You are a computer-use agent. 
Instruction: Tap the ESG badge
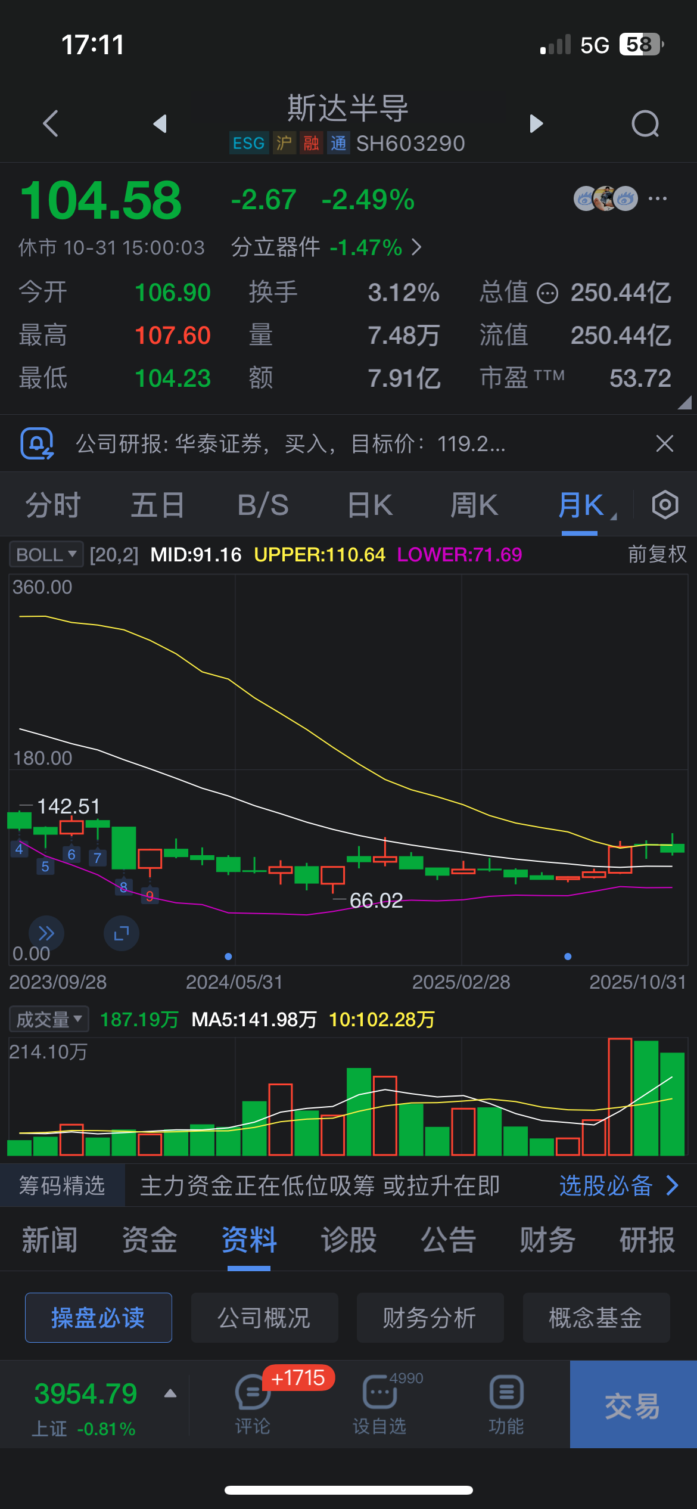pyautogui.click(x=249, y=143)
